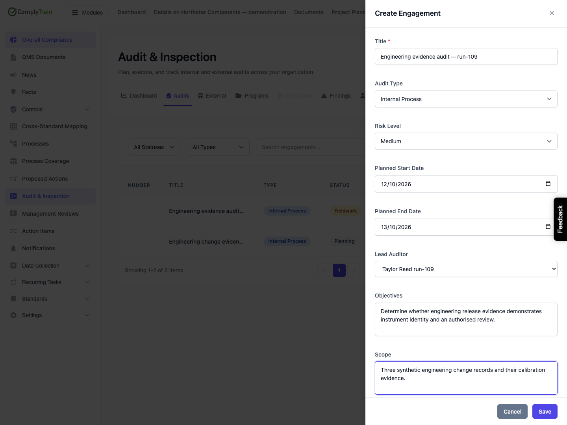Open Audit & Inspection in sidebar
Image resolution: width=567 pixels, height=425 pixels.
coord(50,196)
